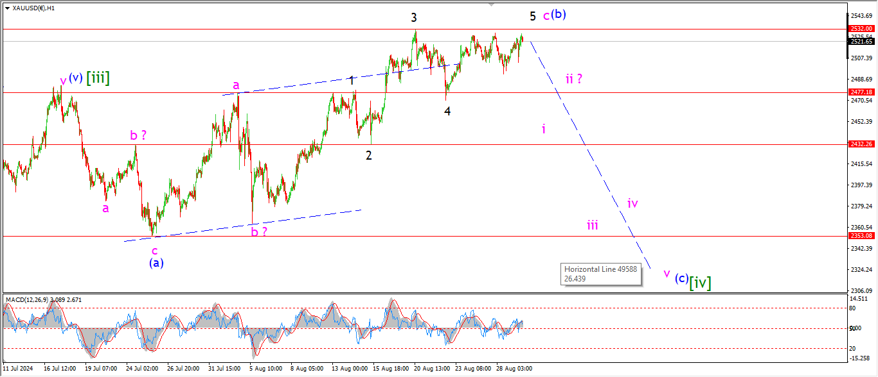Screen dimensions: 878x377
Task: Pick the red 2353.08 price level tag
Action: pos(861,236)
